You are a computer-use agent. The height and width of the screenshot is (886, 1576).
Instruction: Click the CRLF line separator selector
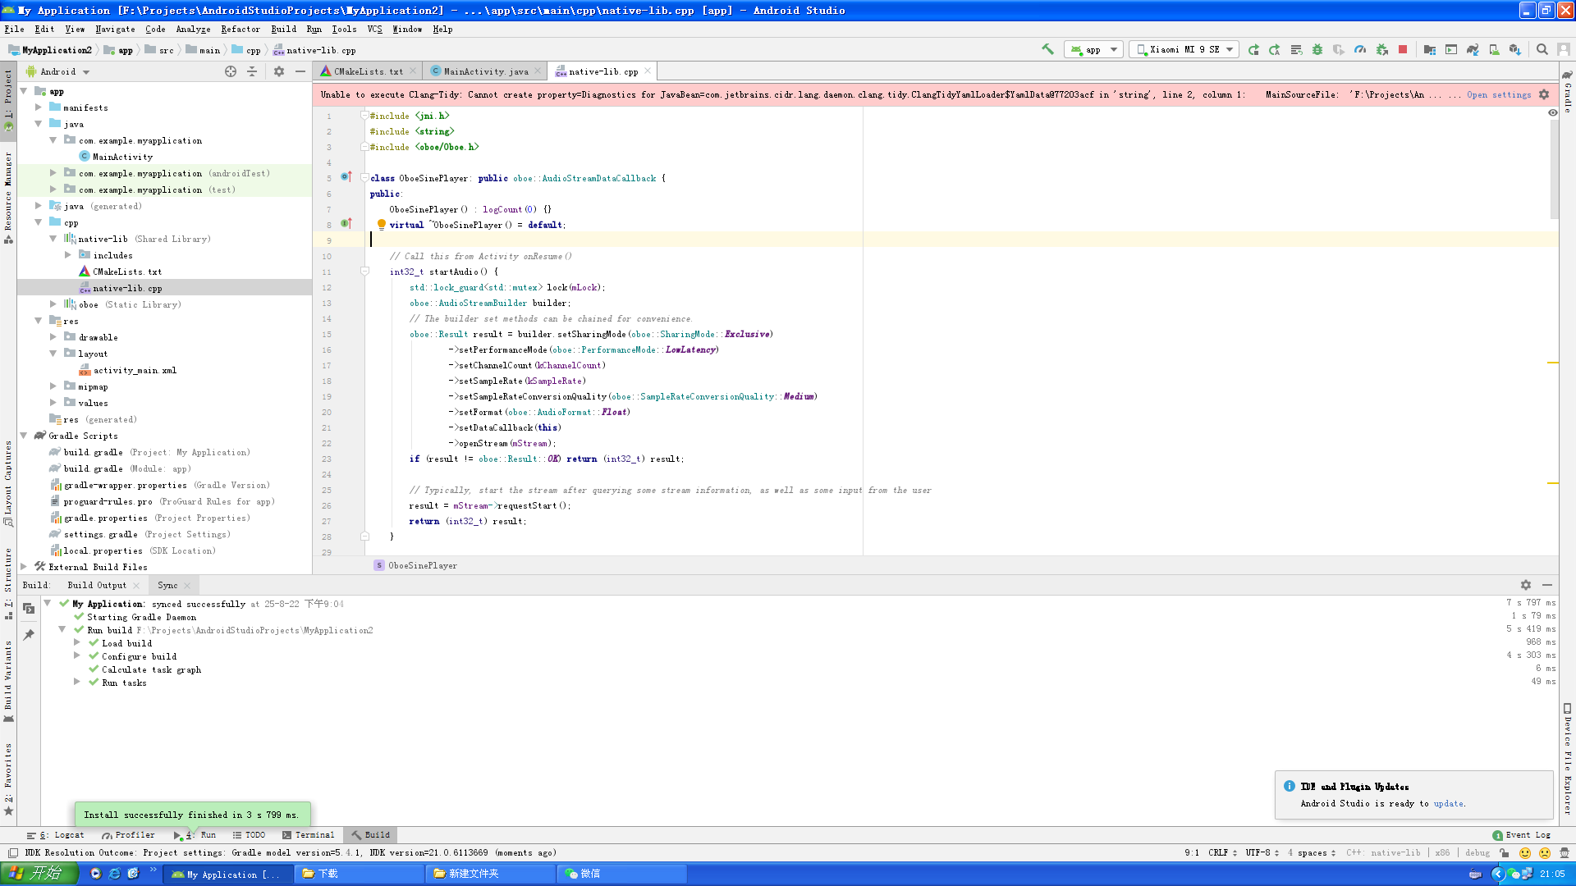[x=1221, y=853]
